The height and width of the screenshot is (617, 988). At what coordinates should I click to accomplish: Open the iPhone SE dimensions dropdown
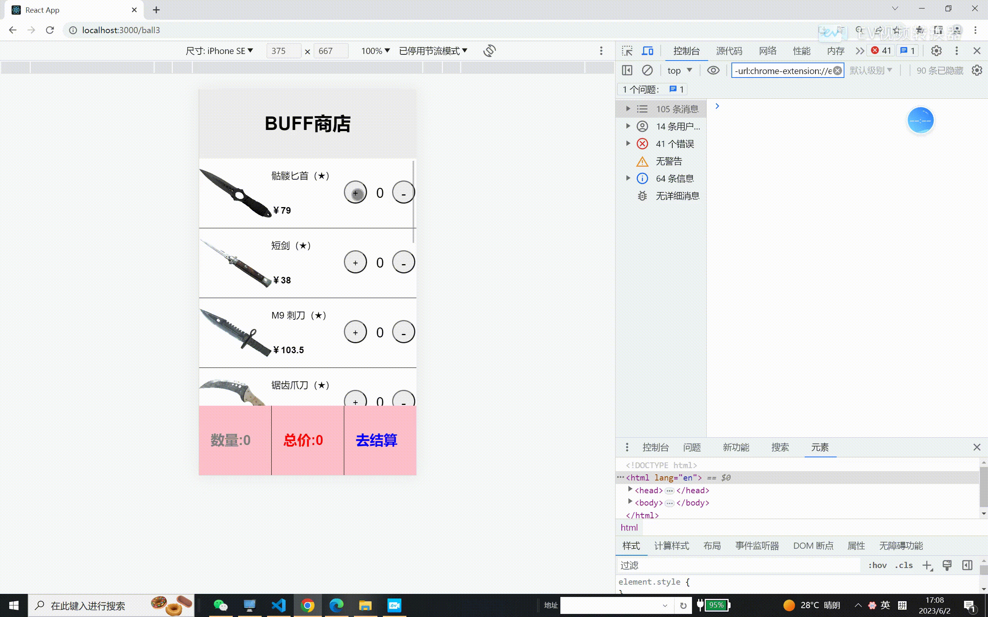(x=219, y=51)
